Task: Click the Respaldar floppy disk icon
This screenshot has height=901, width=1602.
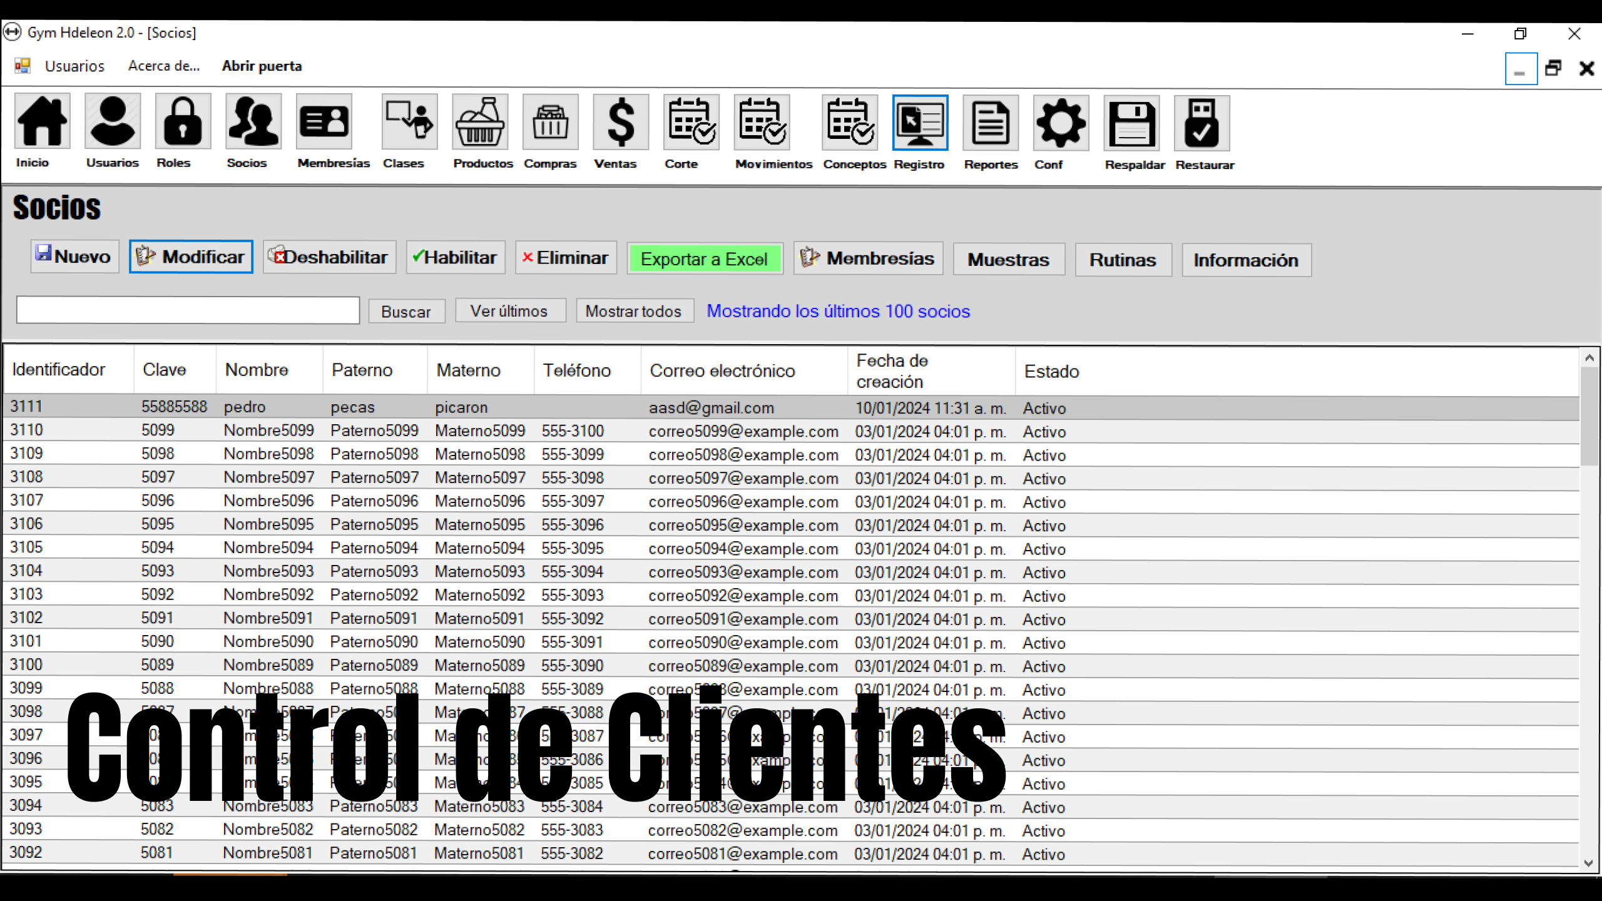Action: click(x=1131, y=123)
